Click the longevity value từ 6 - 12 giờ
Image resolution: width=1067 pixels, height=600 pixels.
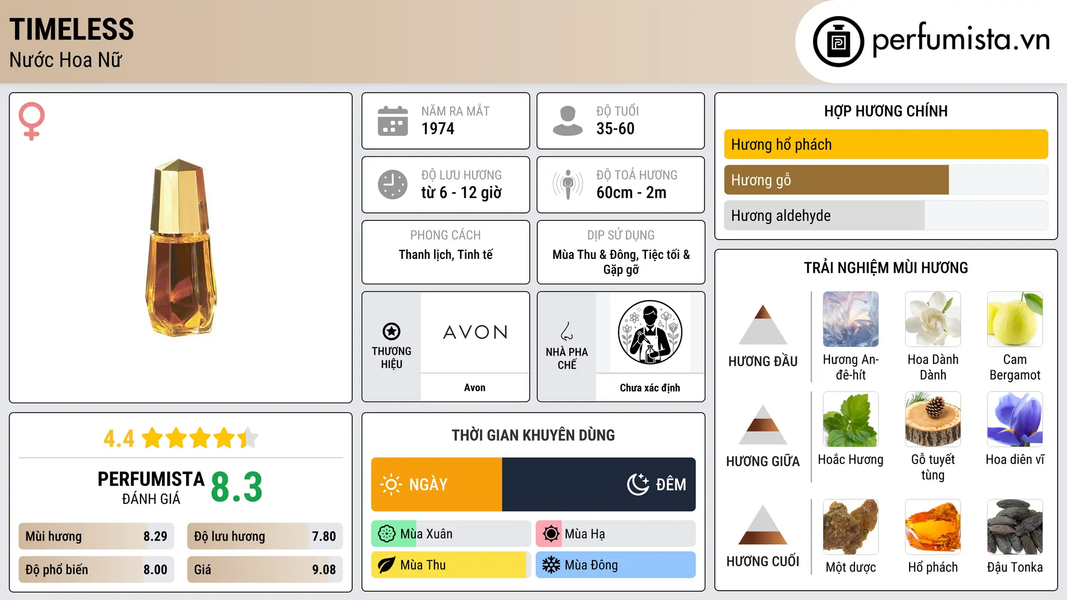461,193
